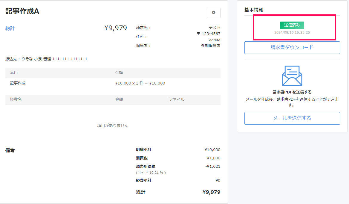349x204 pixels.
Task: Click the address text aaaaa
Action: [215, 40]
